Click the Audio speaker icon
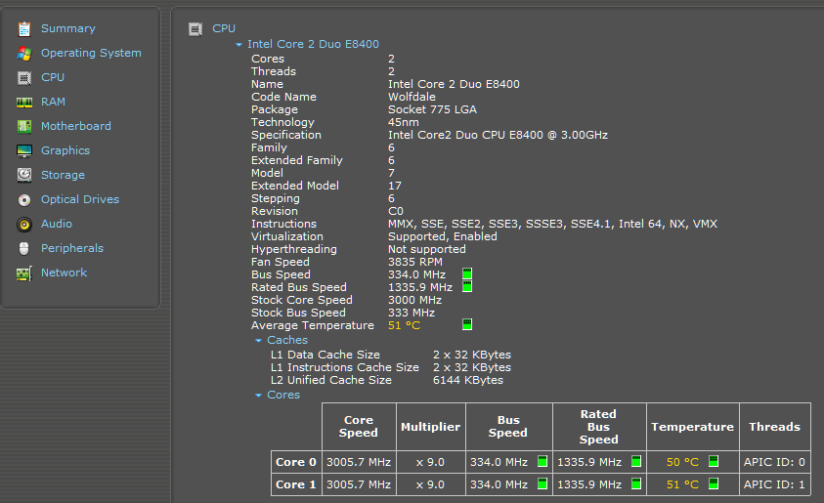Image resolution: width=824 pixels, height=503 pixels. 24,225
